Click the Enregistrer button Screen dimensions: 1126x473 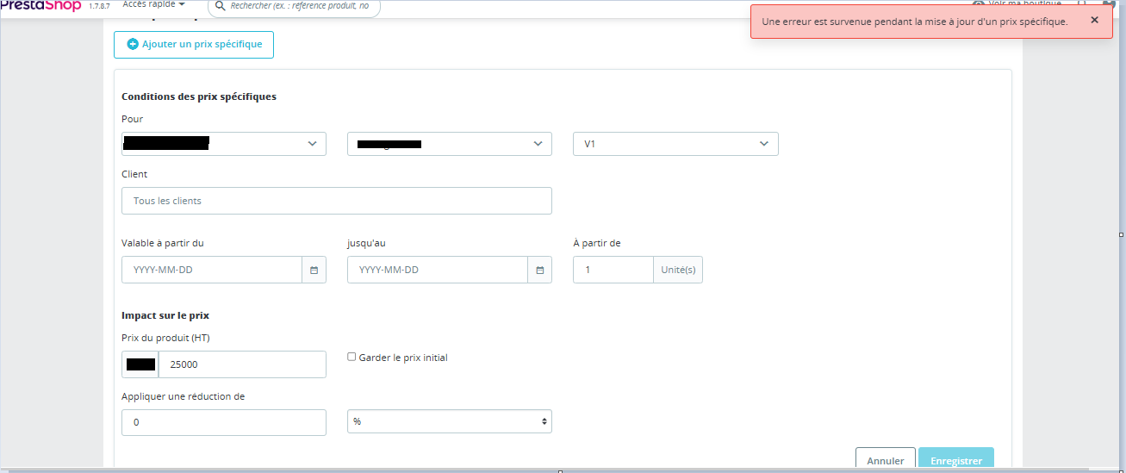pyautogui.click(x=956, y=459)
